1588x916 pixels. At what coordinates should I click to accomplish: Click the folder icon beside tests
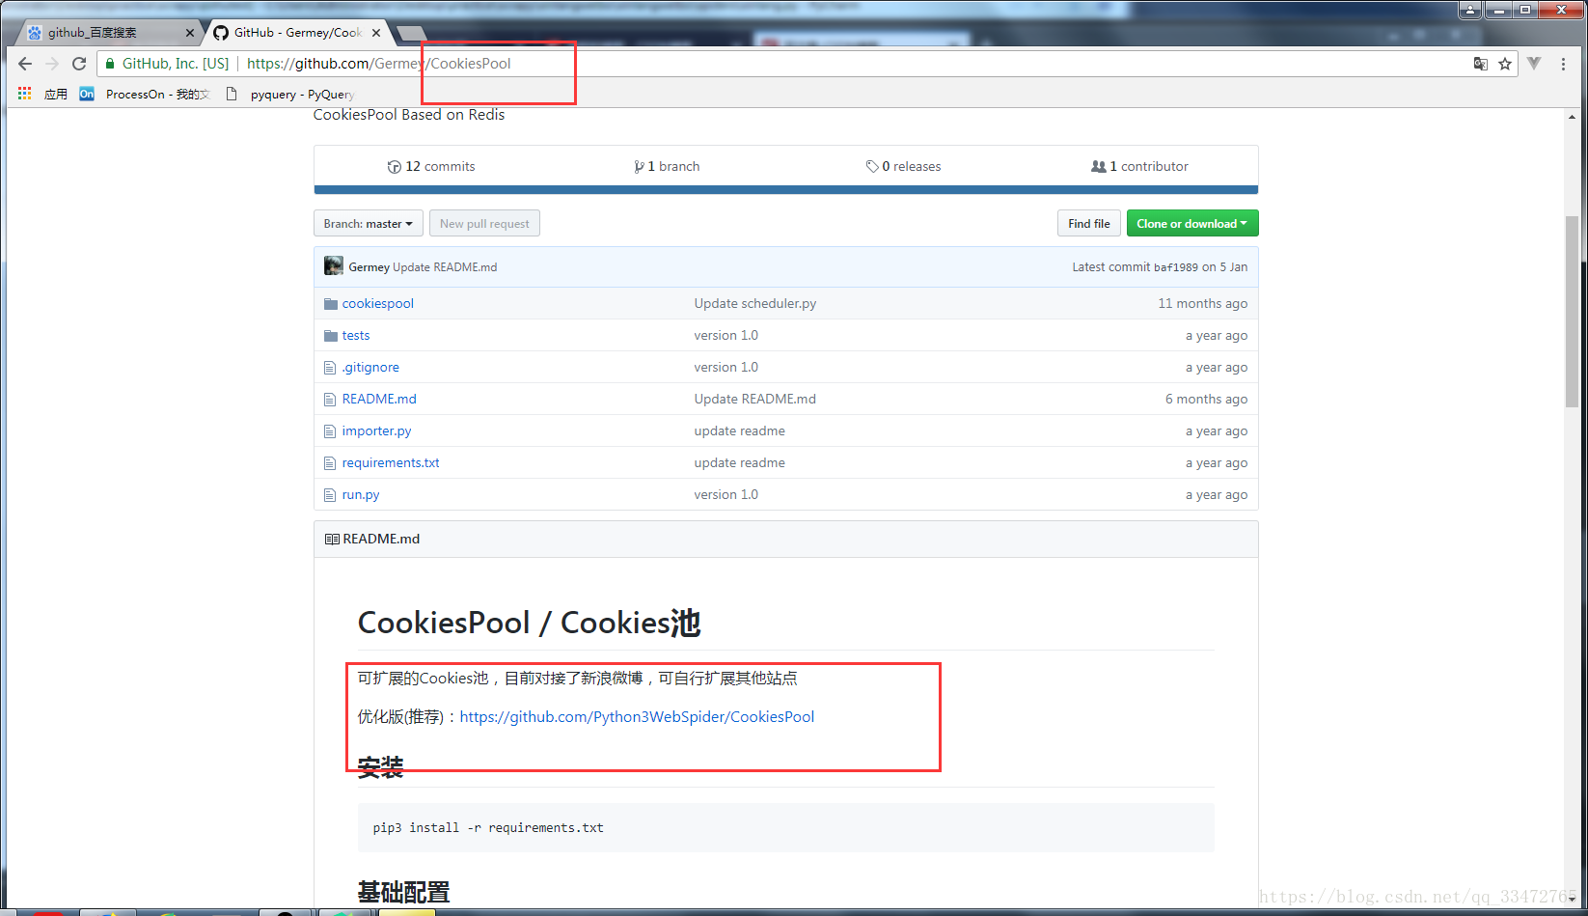coord(331,335)
